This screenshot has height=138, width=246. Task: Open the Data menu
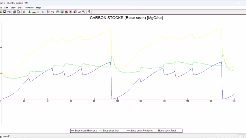pyautogui.click(x=20, y=8)
